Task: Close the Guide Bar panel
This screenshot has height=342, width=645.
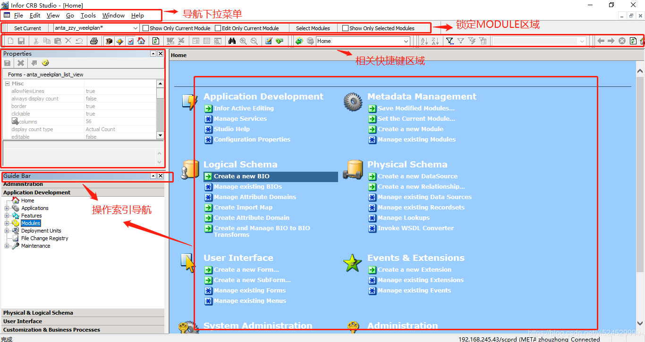Action: pos(161,175)
